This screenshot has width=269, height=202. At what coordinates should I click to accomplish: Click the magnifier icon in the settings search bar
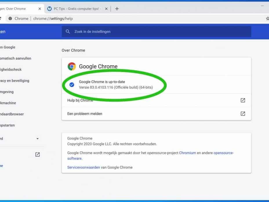pyautogui.click(x=68, y=32)
